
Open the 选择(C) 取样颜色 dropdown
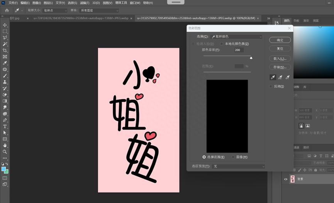237,37
